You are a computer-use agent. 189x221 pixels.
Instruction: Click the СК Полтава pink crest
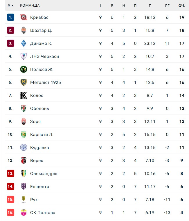(x=24, y=213)
